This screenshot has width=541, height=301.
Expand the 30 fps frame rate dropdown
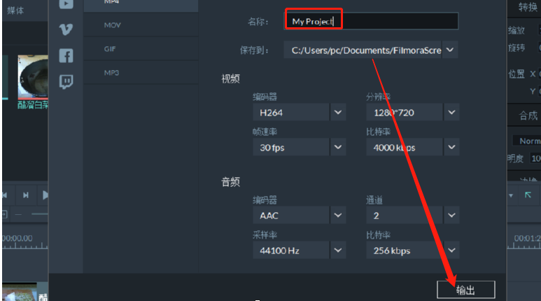[338, 148]
